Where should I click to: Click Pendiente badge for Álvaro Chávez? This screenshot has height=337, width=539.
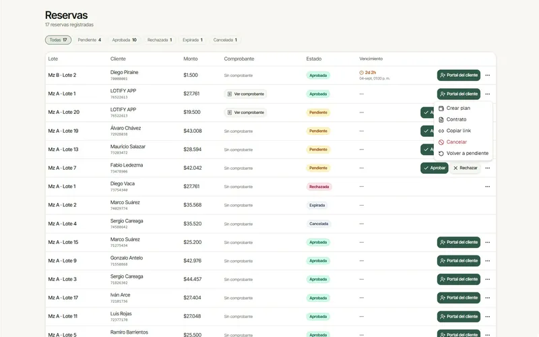318,131
